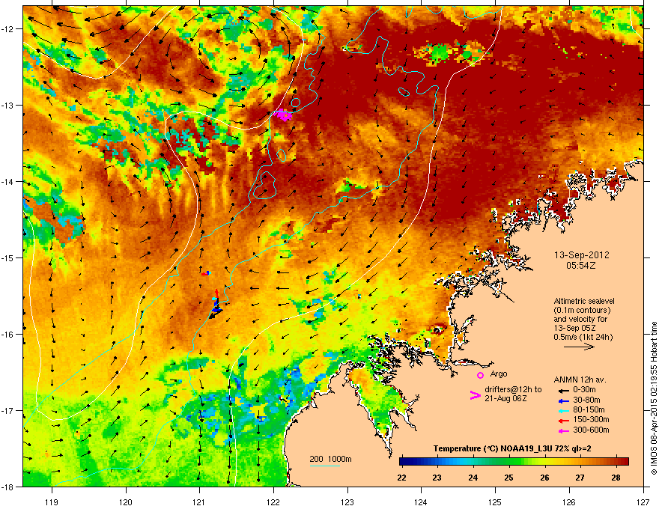Click the latitude axis label -14
This screenshot has width=659, height=509.
[8, 181]
